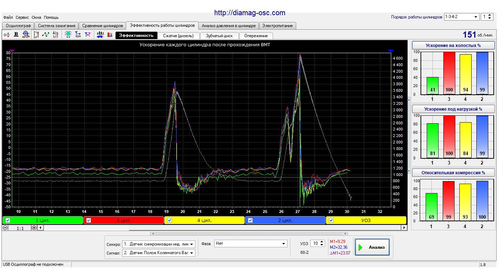Decrease the cylinder number stepper
This screenshot has height=269, width=501.
click(x=490, y=18)
